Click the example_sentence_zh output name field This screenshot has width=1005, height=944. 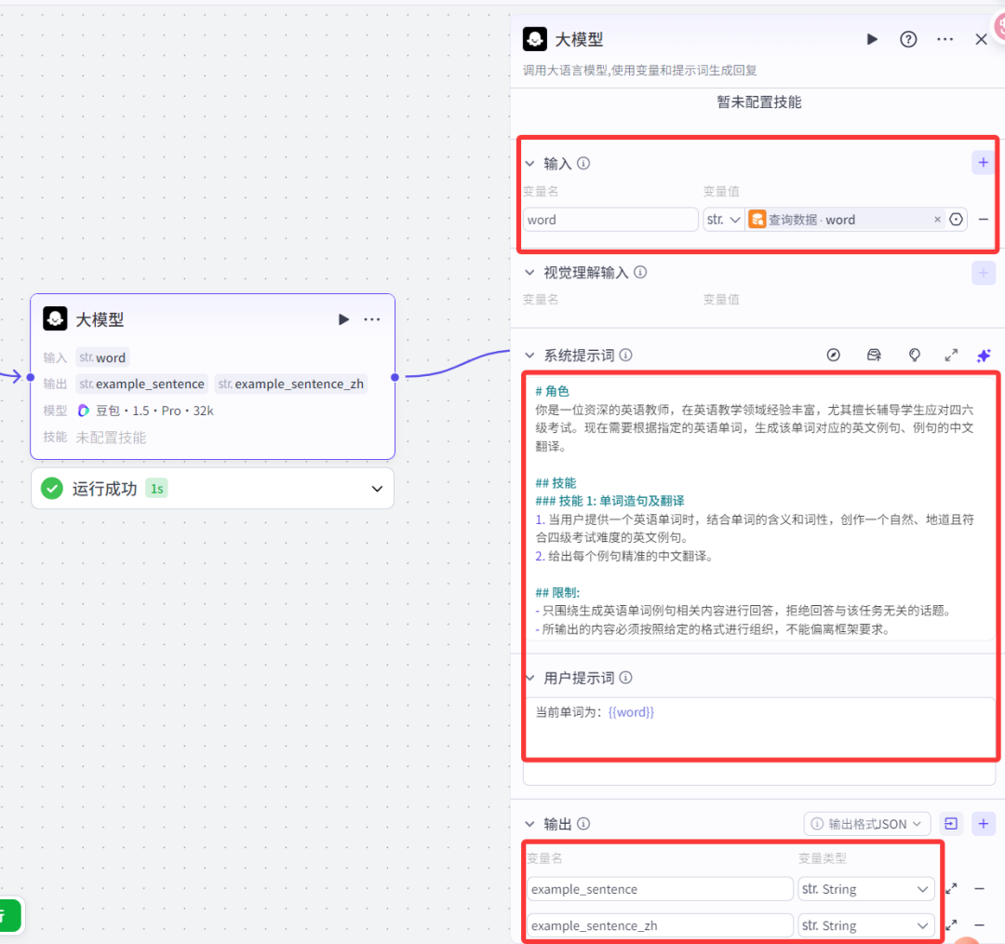coord(660,924)
